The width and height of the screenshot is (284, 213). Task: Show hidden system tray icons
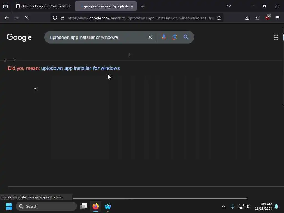coord(224,206)
